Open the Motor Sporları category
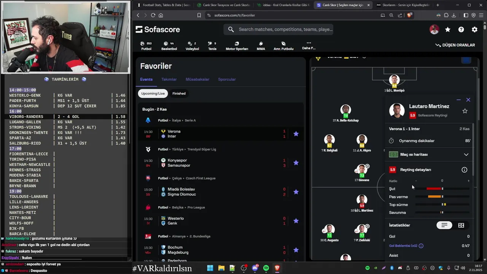Image resolution: width=487 pixels, height=274 pixels. coord(237,46)
